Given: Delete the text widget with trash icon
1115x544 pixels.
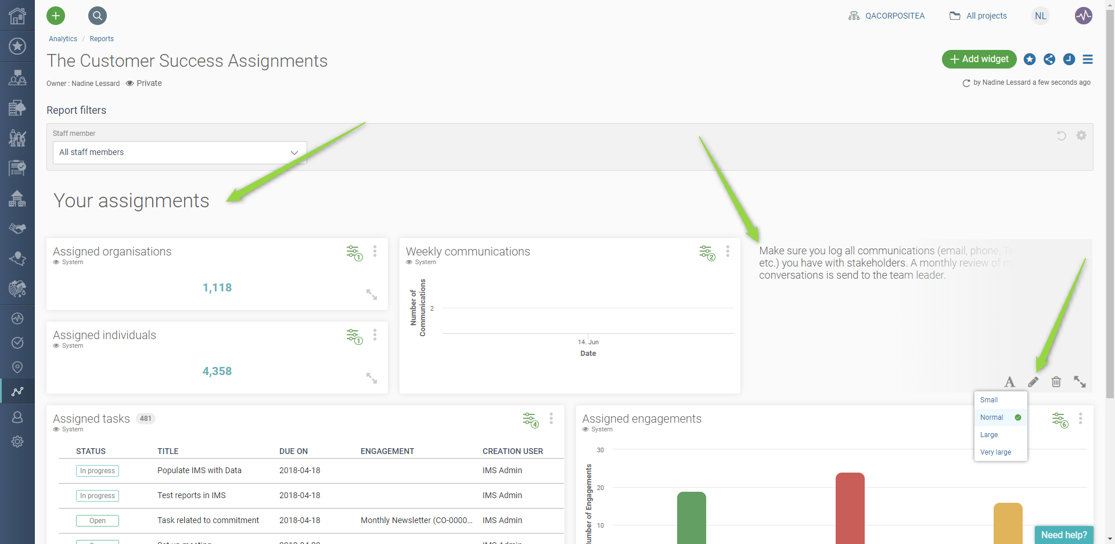Looking at the screenshot, I should (1056, 381).
